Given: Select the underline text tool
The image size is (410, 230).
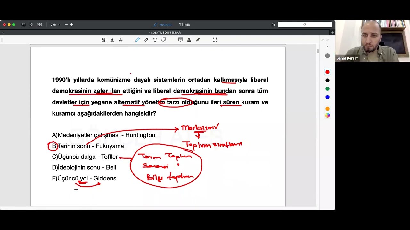Looking at the screenshot, I should pyautogui.click(x=112, y=40).
